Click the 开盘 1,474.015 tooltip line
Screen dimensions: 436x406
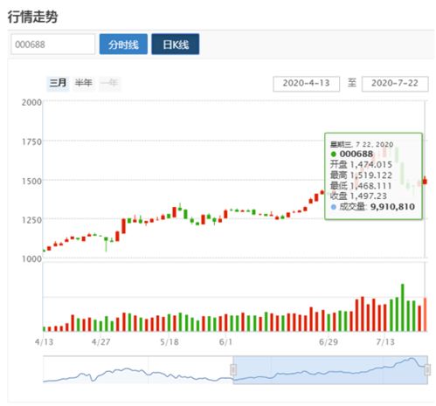pos(361,164)
